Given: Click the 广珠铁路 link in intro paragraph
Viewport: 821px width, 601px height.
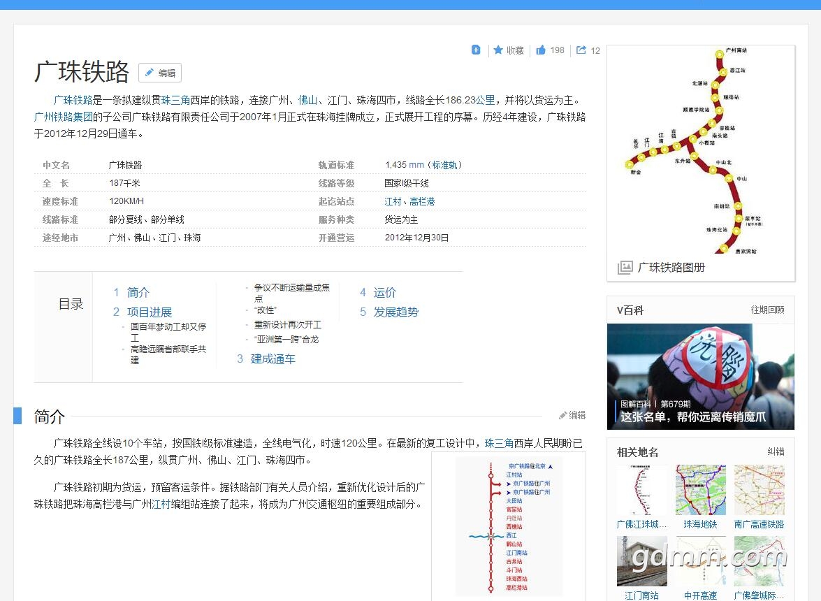Looking at the screenshot, I should (x=73, y=100).
